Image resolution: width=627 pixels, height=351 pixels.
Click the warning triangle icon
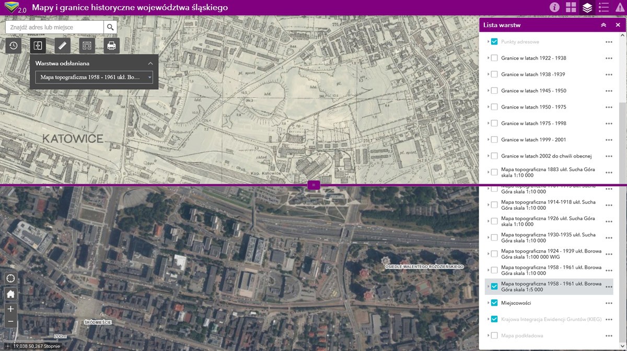(620, 7)
